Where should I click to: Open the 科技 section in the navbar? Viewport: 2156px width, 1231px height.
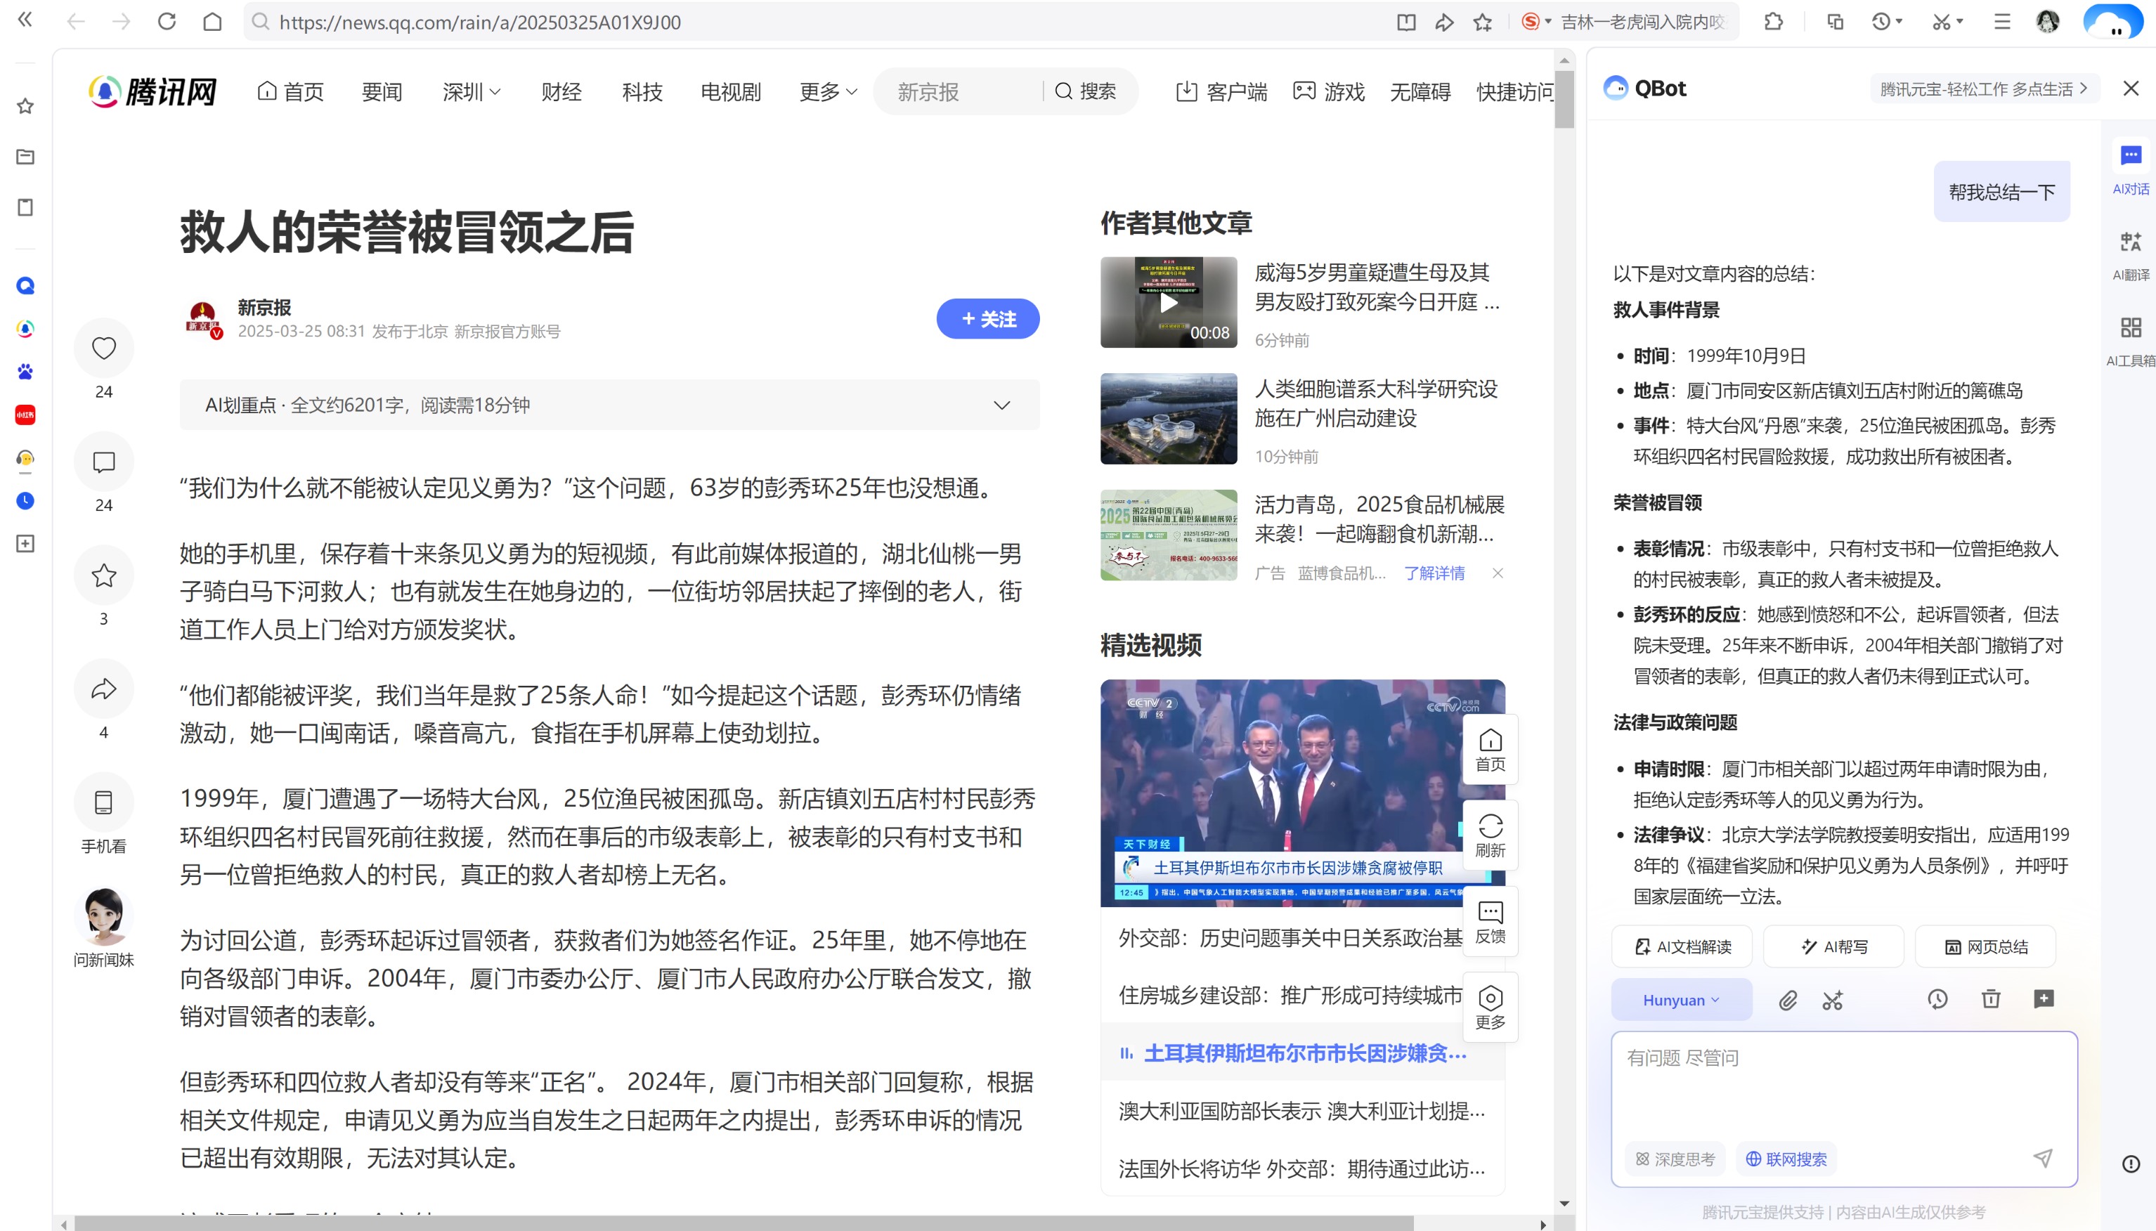coord(641,91)
